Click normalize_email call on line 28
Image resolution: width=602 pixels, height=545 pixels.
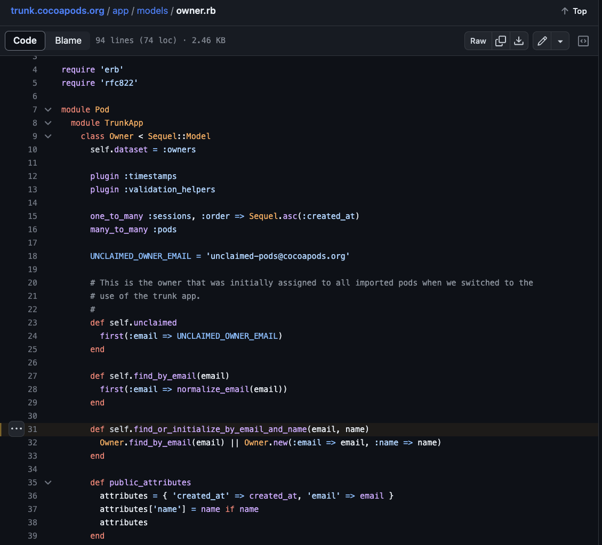click(x=213, y=389)
